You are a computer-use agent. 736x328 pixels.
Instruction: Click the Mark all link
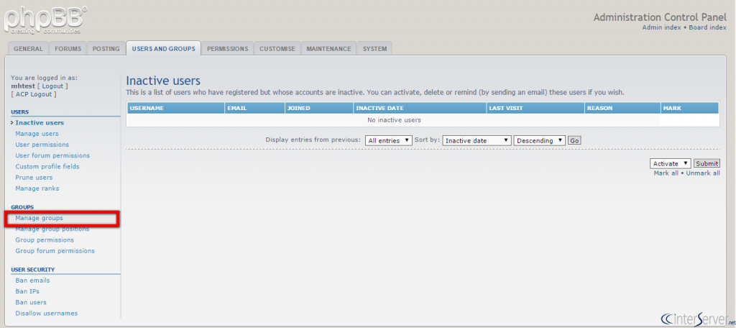tap(666, 173)
